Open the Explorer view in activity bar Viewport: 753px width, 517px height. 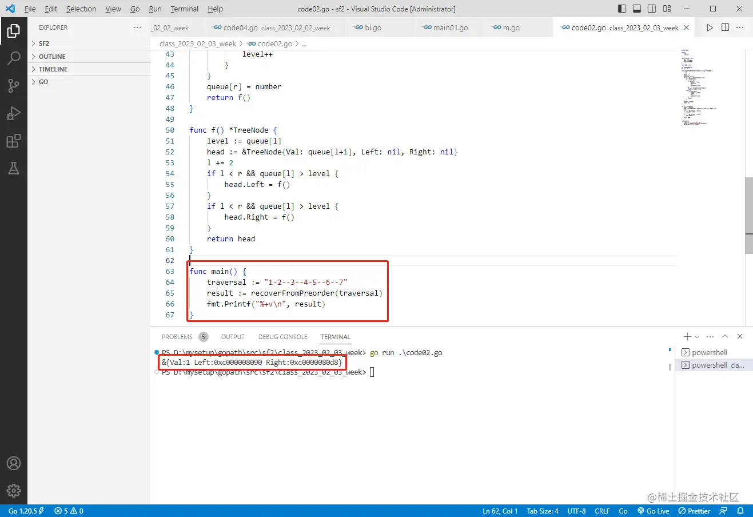point(14,30)
